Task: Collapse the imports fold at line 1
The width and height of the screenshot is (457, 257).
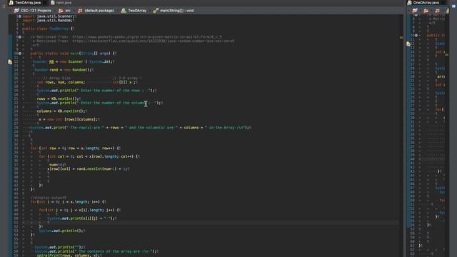Action: tap(20, 16)
